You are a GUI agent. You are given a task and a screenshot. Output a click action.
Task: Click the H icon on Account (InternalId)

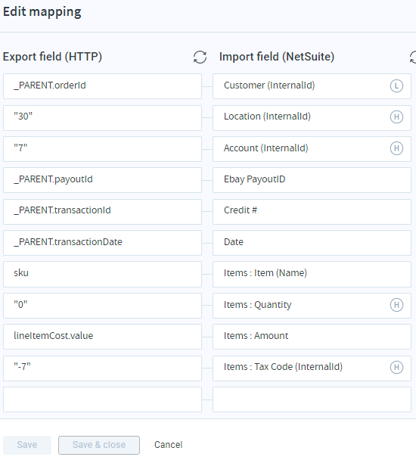point(396,148)
